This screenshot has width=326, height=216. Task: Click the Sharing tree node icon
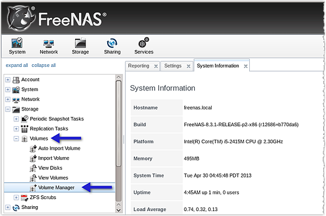(16, 207)
